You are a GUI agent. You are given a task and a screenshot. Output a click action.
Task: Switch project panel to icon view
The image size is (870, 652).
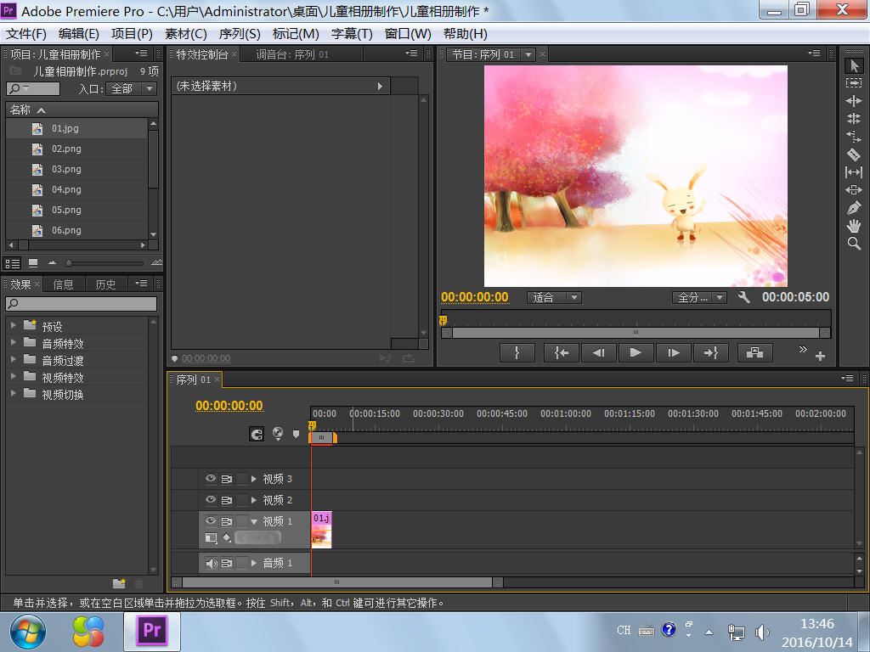33,263
